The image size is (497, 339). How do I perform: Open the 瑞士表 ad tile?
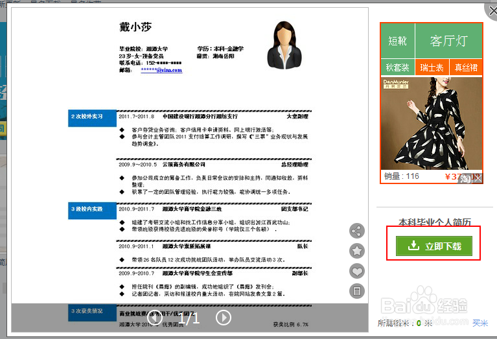click(432, 67)
